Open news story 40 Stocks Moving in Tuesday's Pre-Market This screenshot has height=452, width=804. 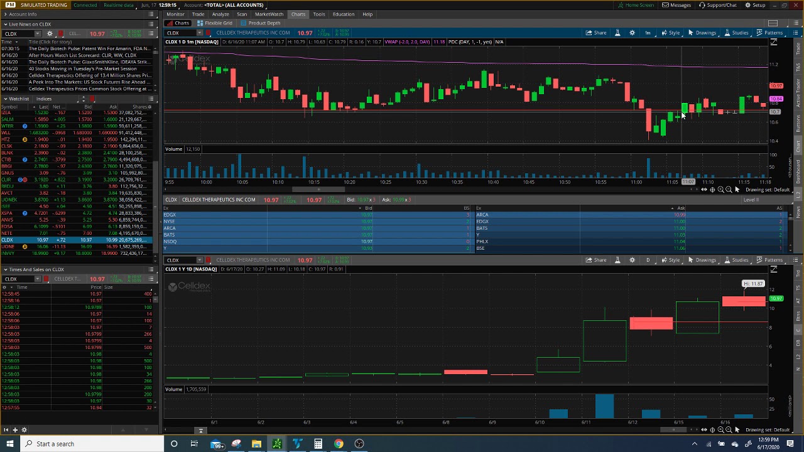coord(82,68)
